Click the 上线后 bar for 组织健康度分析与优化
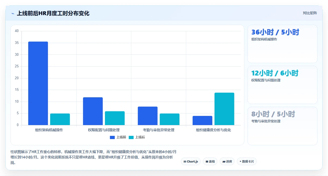This screenshot has height=176, width=328. 224,109
